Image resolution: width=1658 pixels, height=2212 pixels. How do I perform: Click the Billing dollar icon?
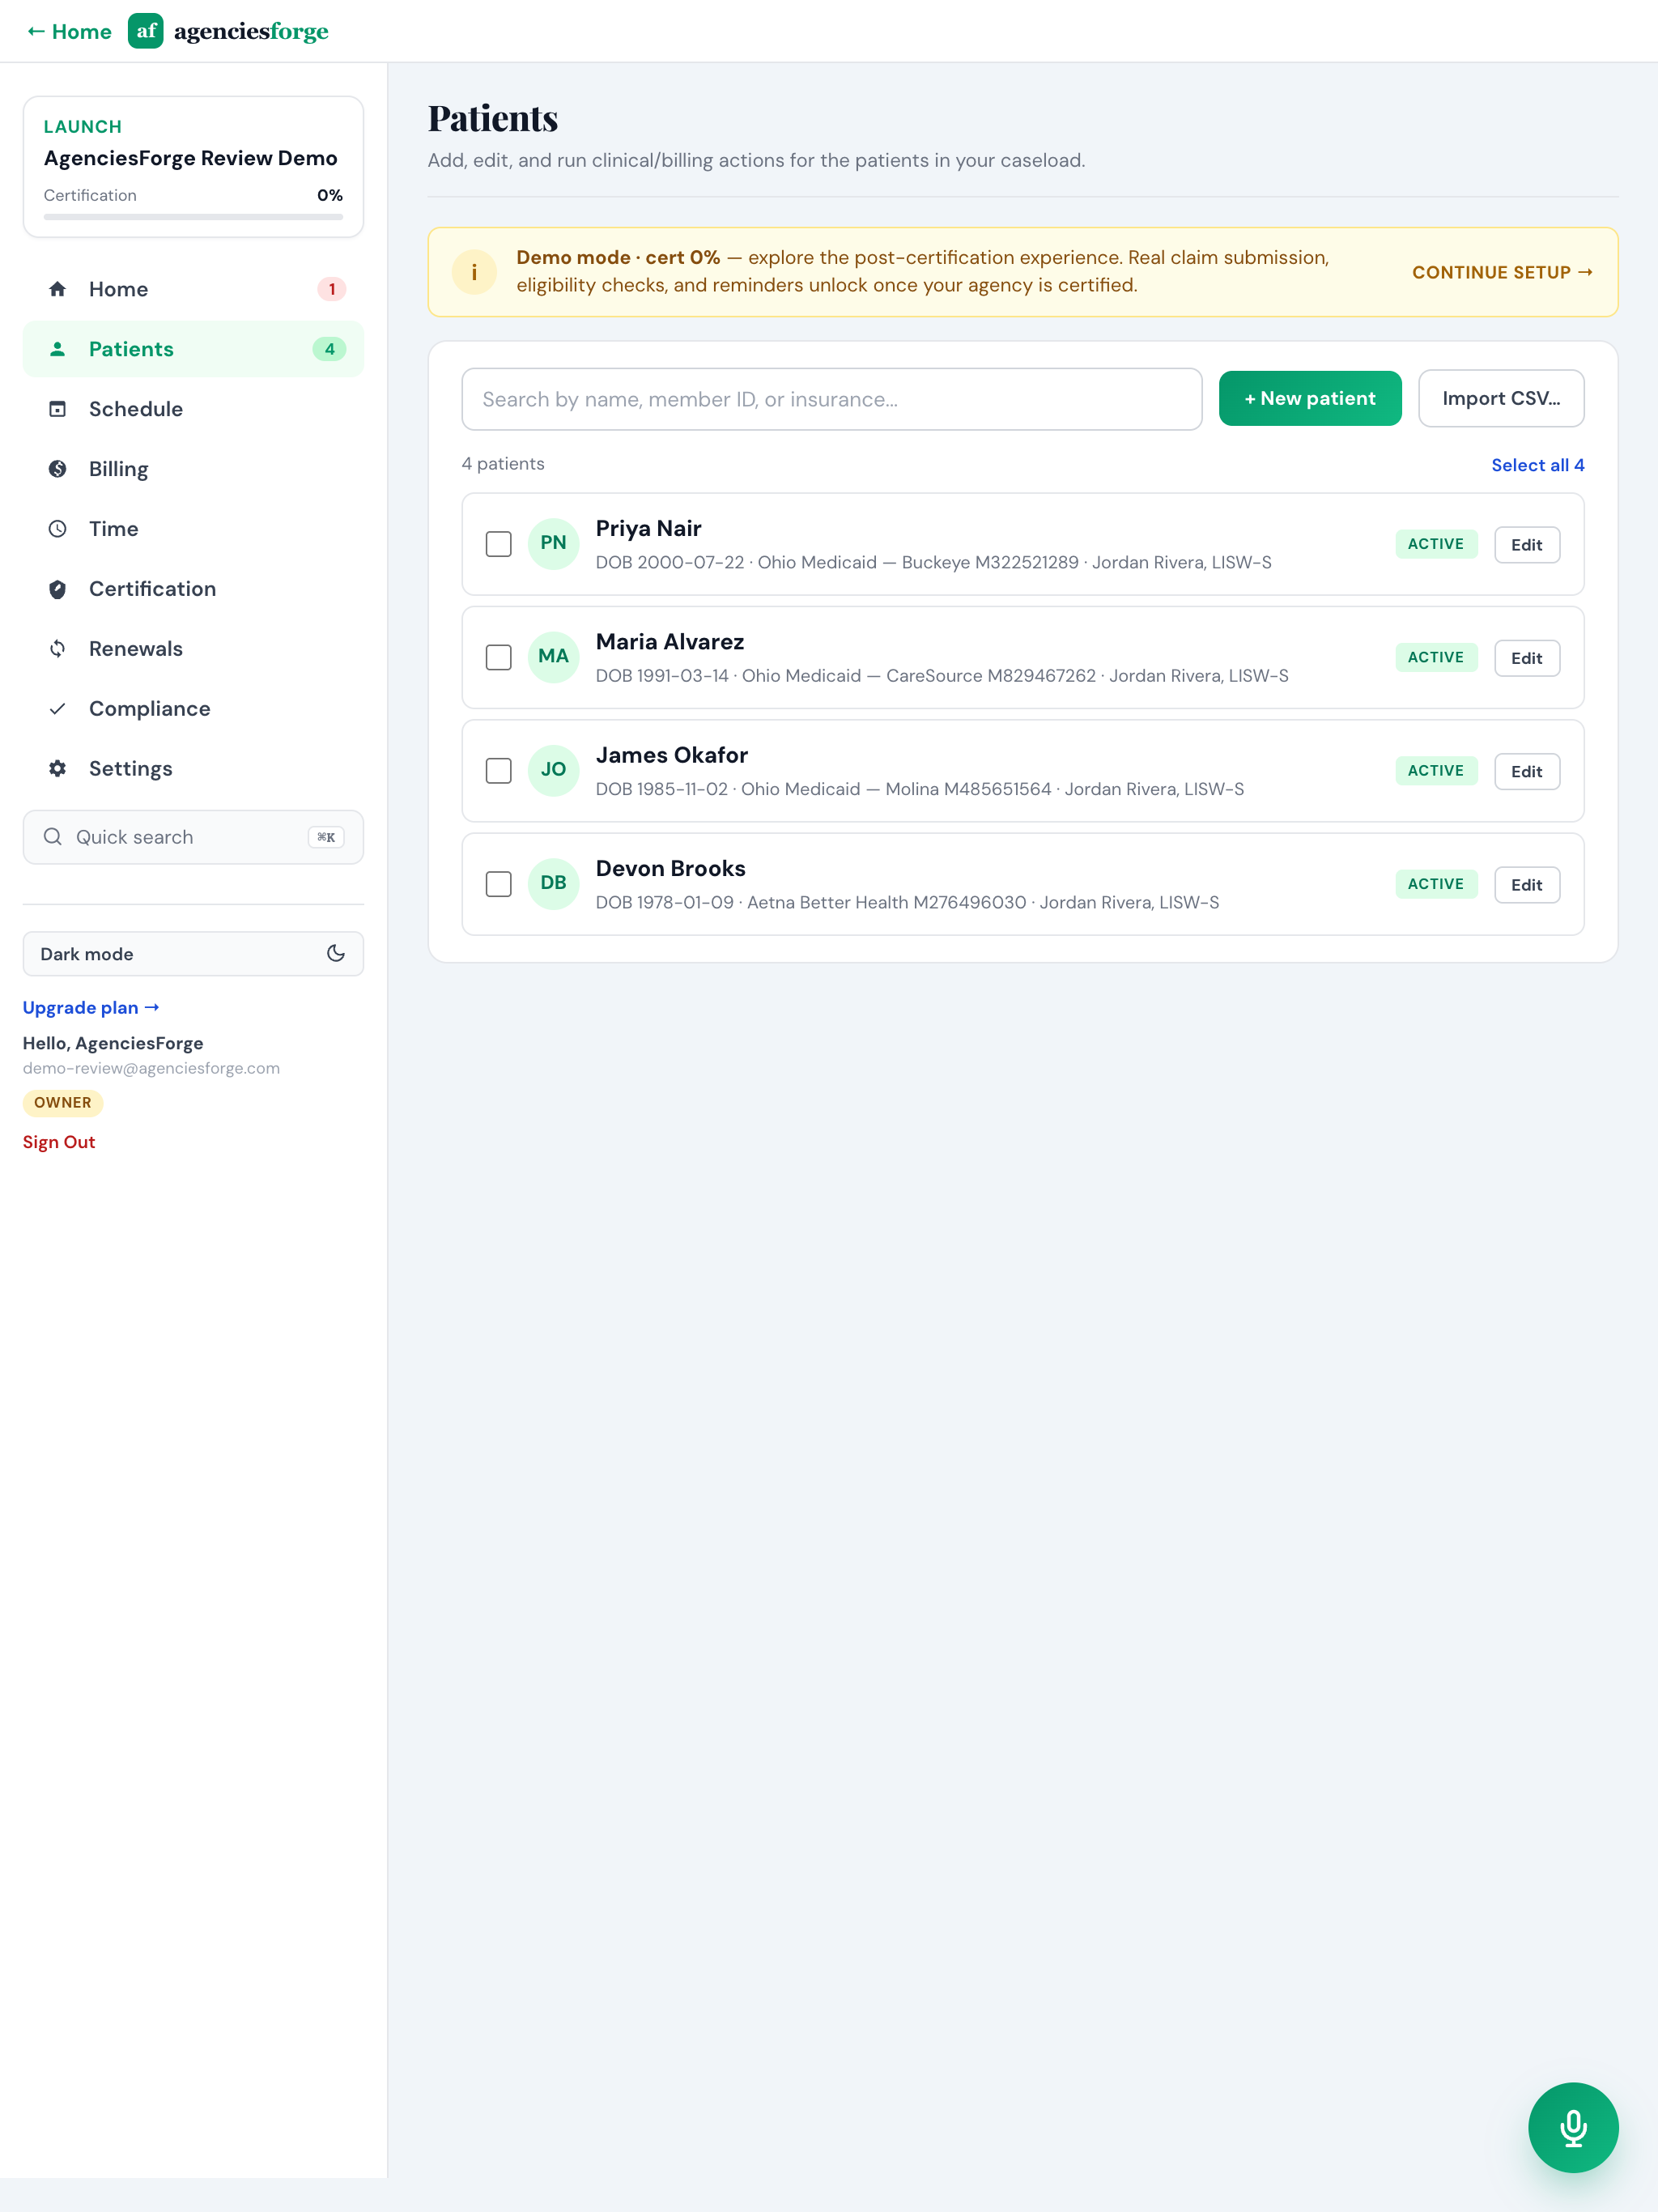pyautogui.click(x=58, y=469)
